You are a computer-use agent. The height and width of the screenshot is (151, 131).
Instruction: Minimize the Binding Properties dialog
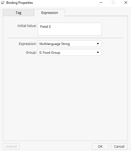[101, 3]
